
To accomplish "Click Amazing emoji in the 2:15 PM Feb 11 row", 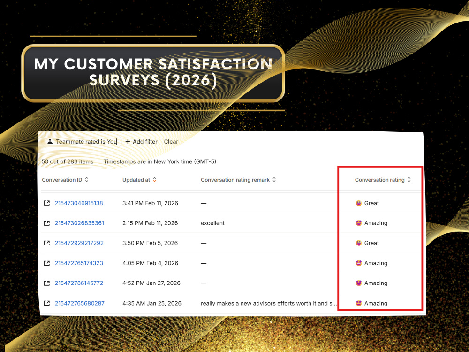I will [x=359, y=223].
